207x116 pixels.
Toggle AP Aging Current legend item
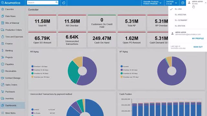point(125,66)
